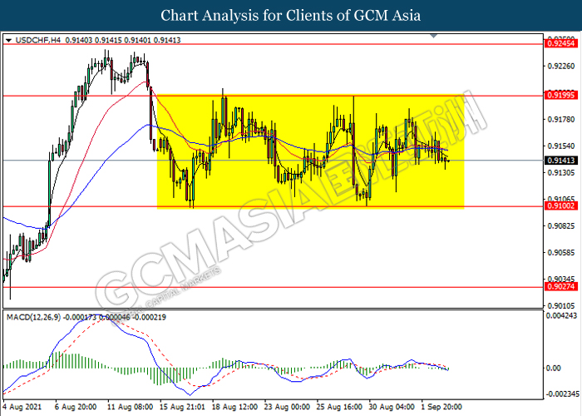The height and width of the screenshot is (416, 582).
Task: Click the MACD scale value 0.004243
Action: 561,315
